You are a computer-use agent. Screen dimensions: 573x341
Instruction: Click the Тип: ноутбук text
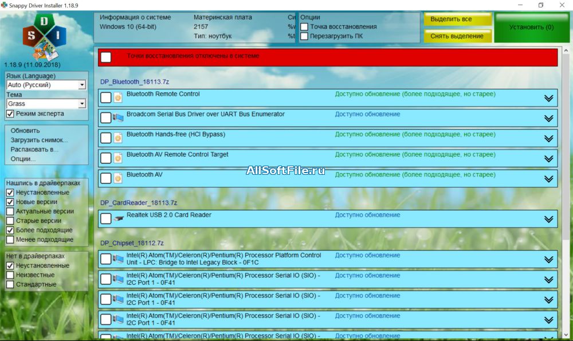pos(213,36)
